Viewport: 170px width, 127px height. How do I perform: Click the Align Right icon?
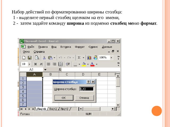click(54, 64)
